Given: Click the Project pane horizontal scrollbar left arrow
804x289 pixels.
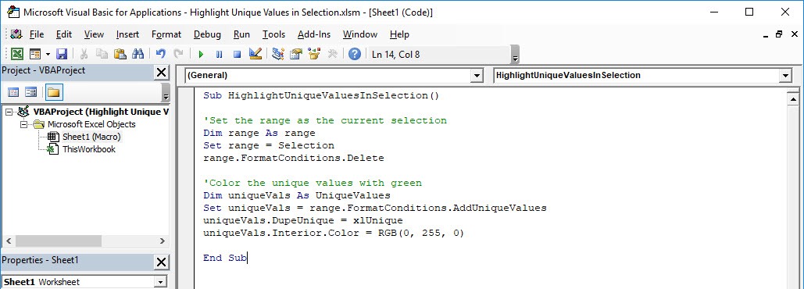Looking at the screenshot, I should (8, 241).
